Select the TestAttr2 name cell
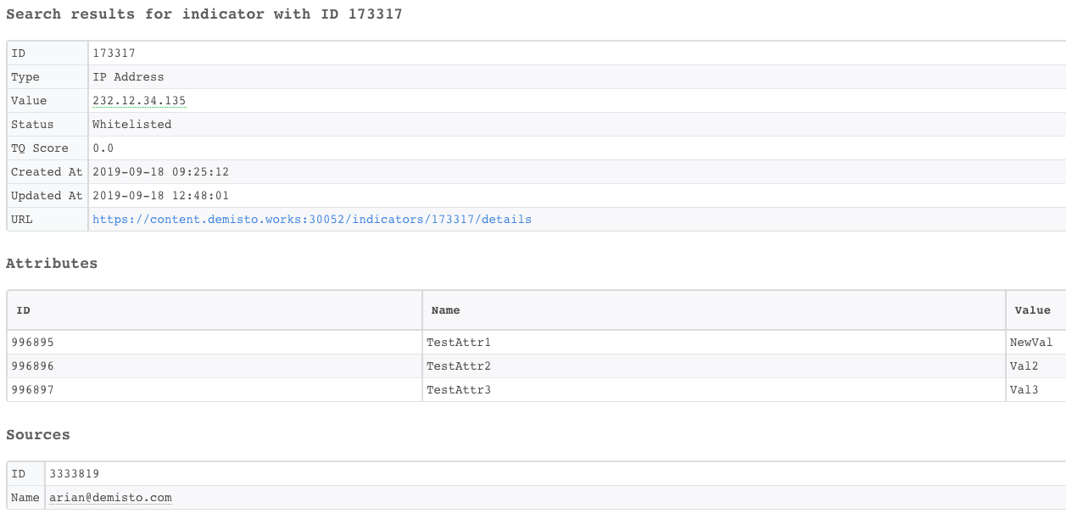 click(x=714, y=366)
